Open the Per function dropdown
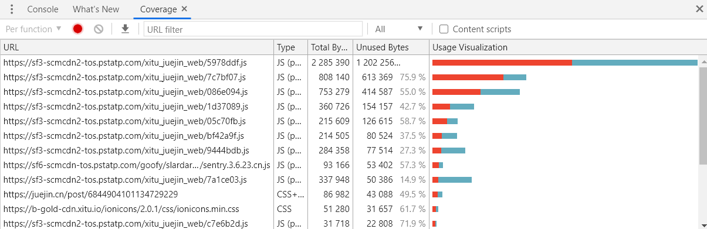 click(33, 29)
